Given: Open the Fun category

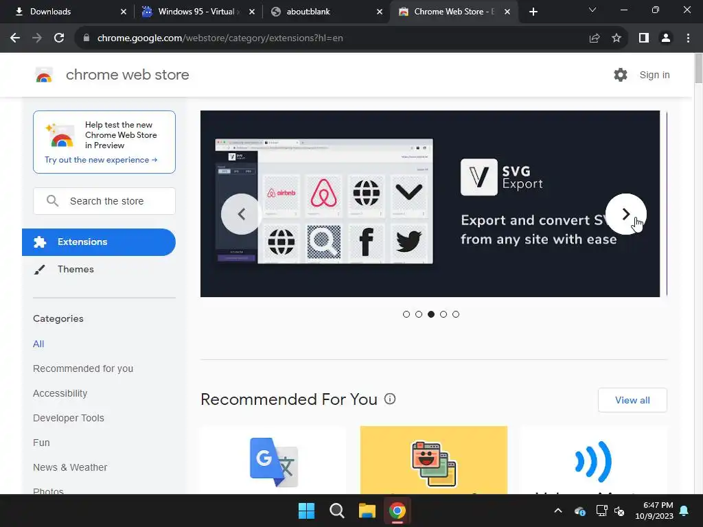Looking at the screenshot, I should pyautogui.click(x=41, y=443).
